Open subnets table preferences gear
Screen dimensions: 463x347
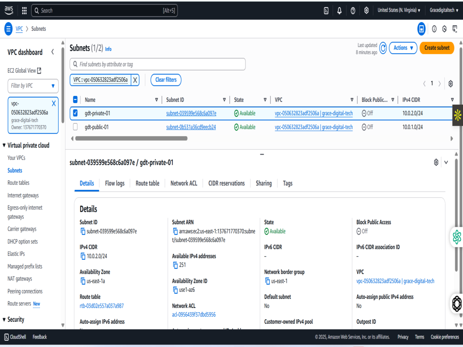point(451,84)
